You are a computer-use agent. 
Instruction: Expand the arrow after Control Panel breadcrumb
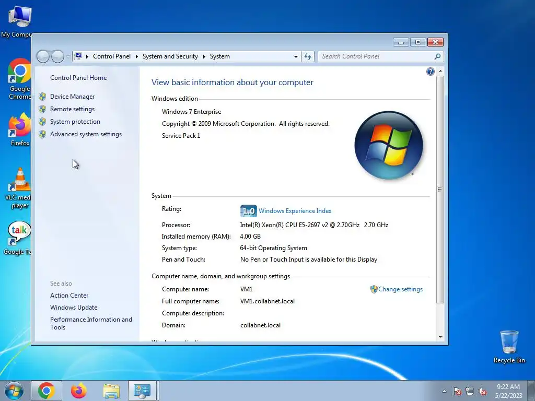(136, 56)
